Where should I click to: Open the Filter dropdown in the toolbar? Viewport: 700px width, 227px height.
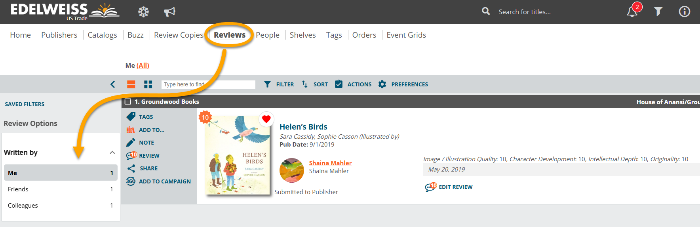[279, 84]
